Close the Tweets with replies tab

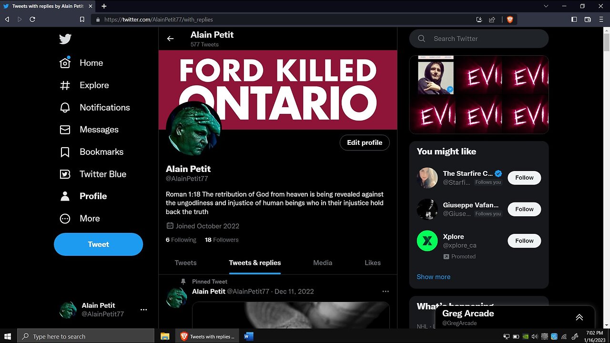90,6
